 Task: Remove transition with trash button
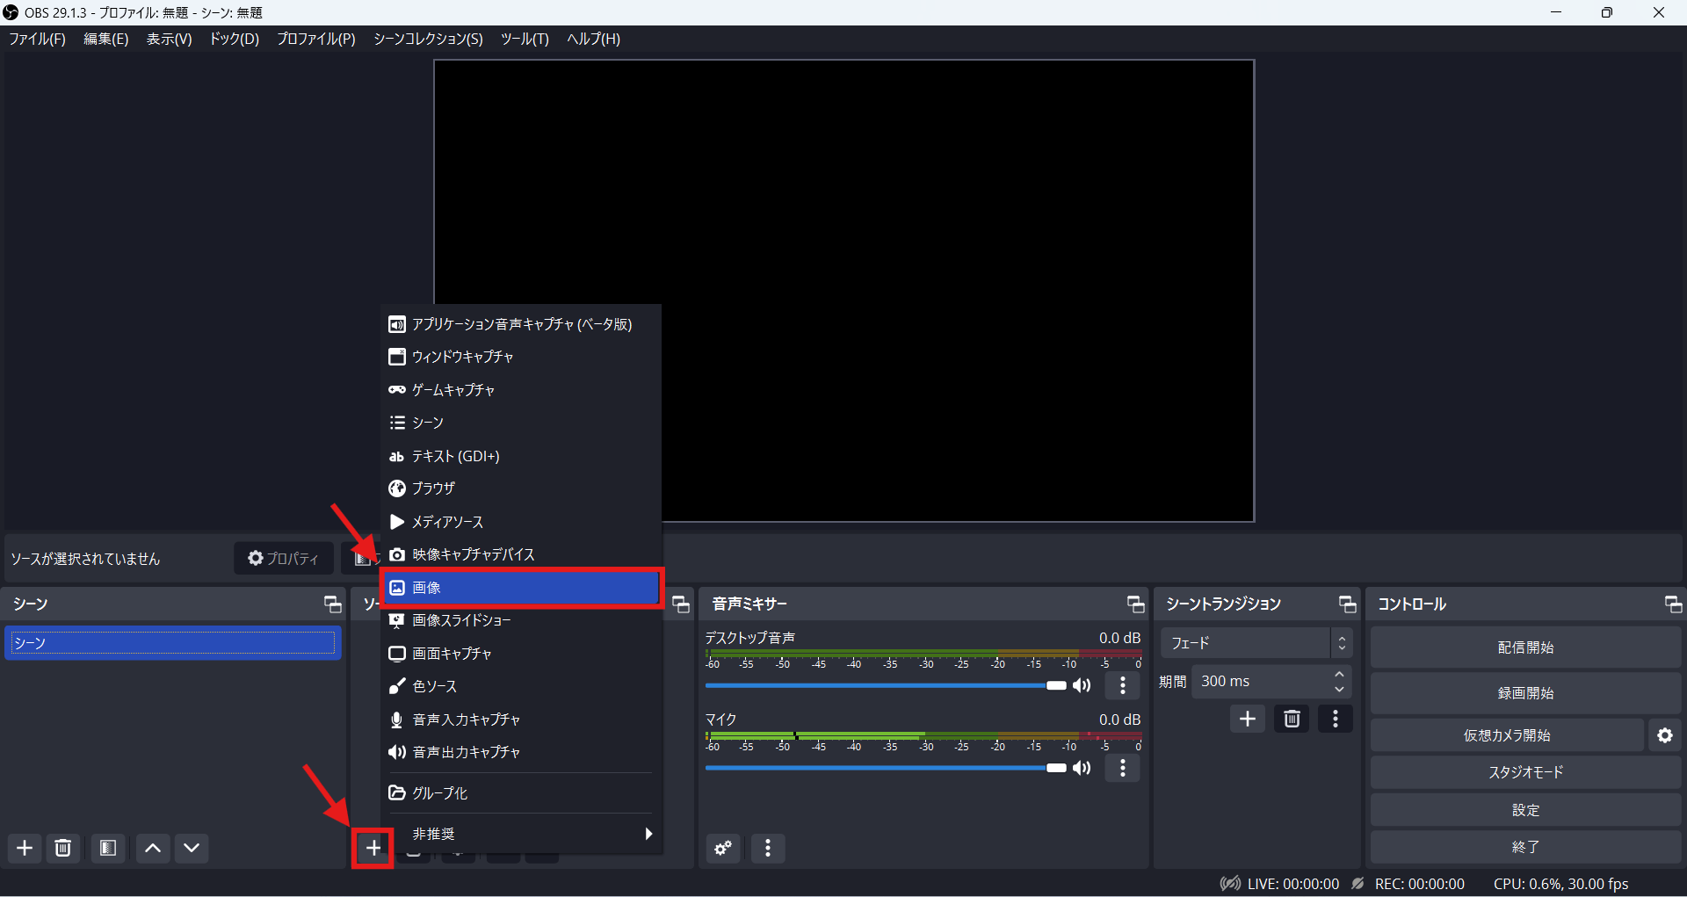click(1292, 720)
